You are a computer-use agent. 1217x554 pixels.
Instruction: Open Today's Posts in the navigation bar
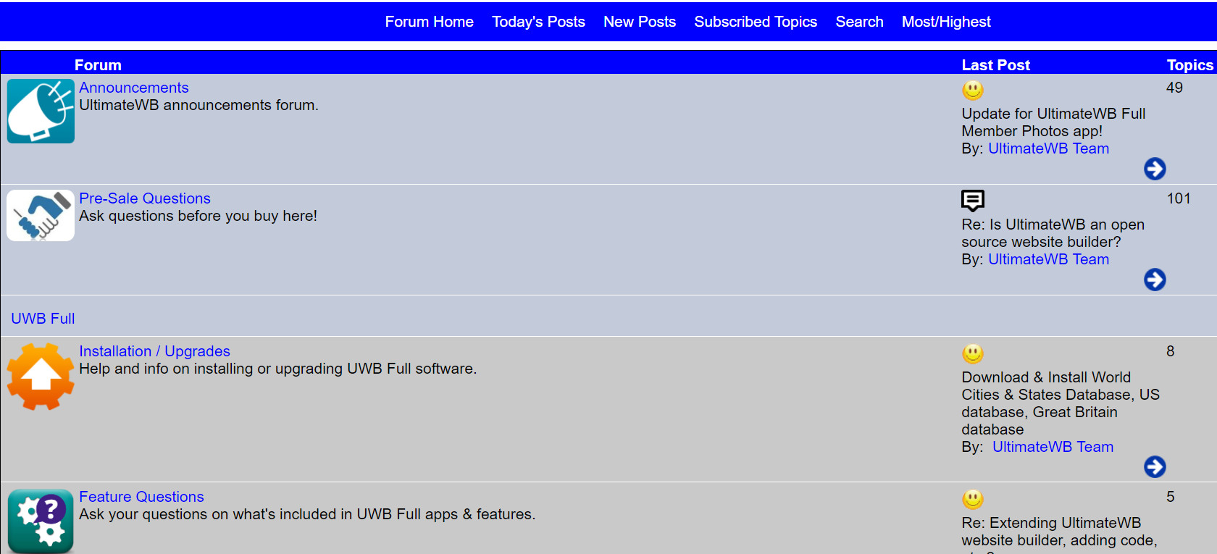pos(538,22)
